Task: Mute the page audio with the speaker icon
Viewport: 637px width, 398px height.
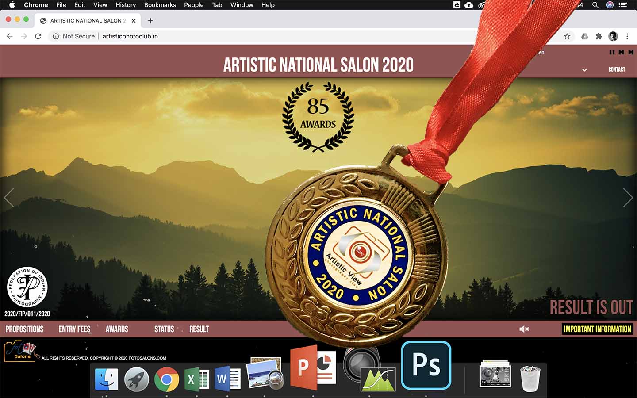Action: (523, 329)
